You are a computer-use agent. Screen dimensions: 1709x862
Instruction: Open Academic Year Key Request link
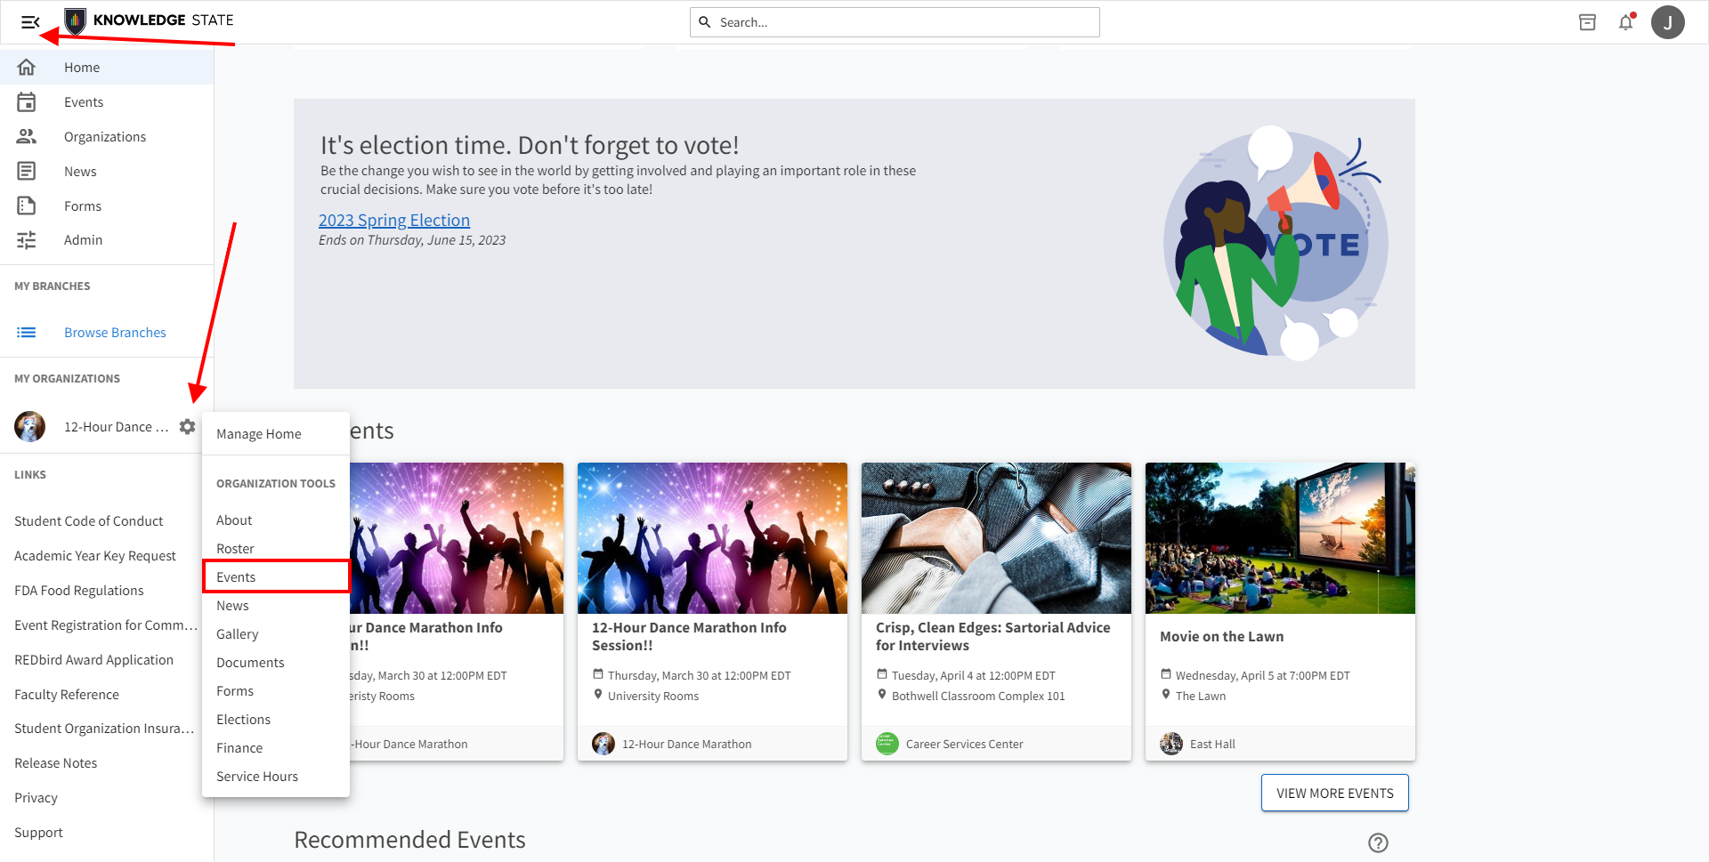[x=95, y=556]
